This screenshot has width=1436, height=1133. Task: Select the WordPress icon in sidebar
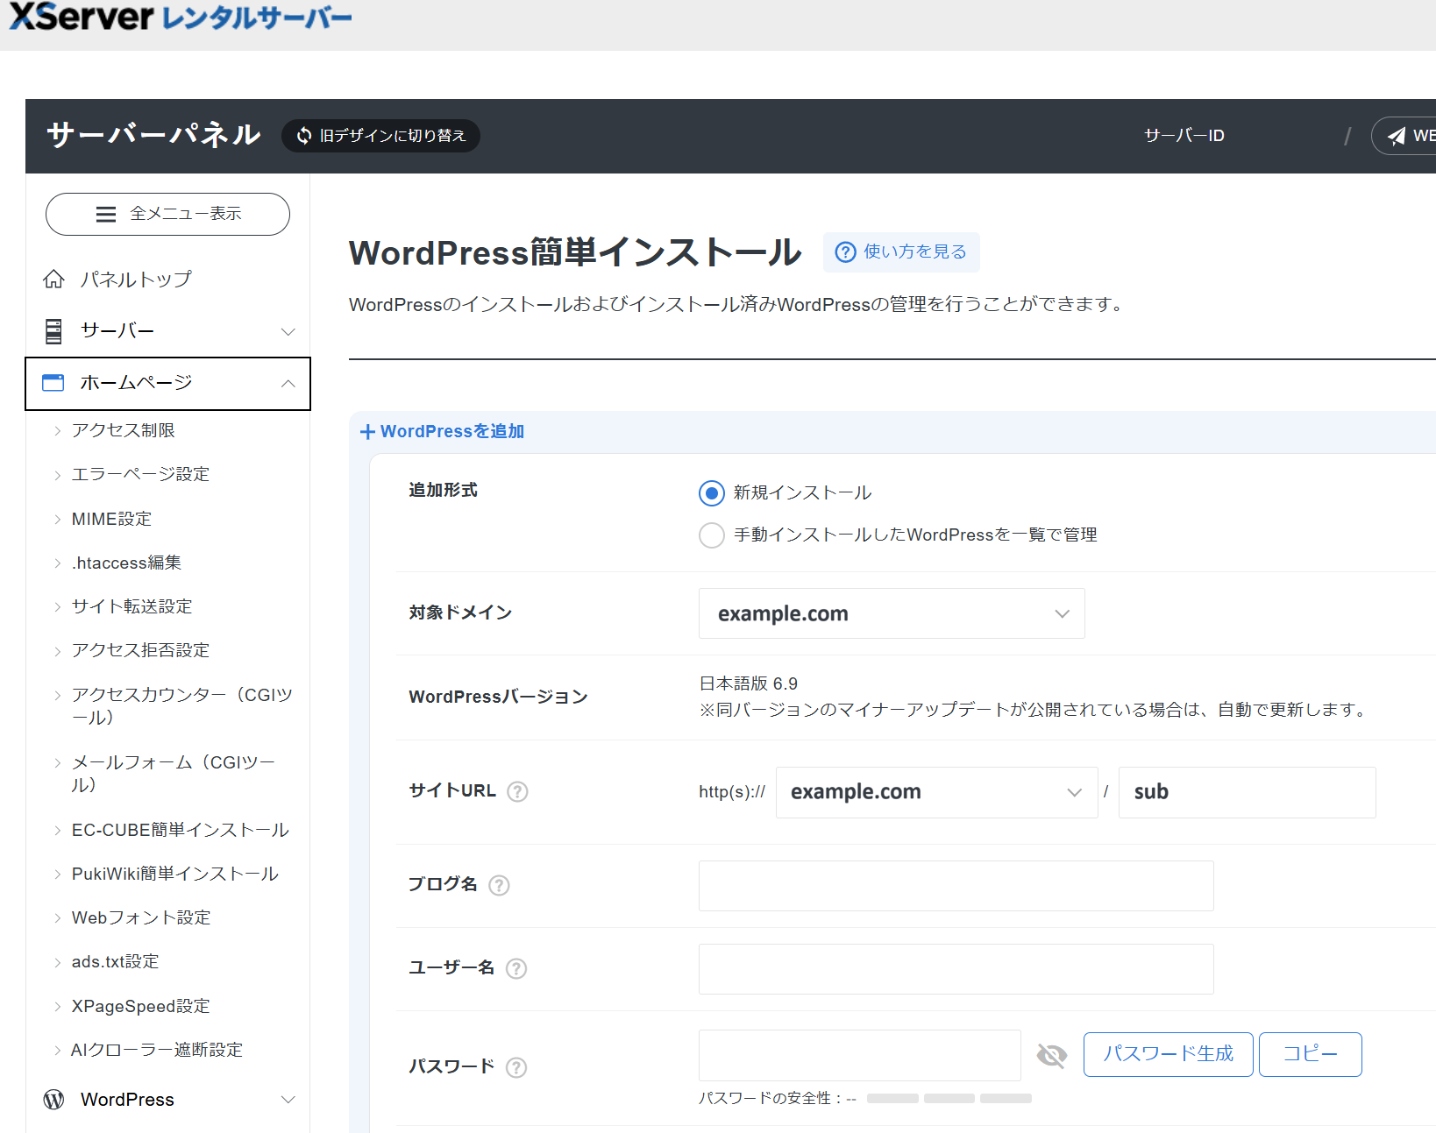coord(53,1099)
